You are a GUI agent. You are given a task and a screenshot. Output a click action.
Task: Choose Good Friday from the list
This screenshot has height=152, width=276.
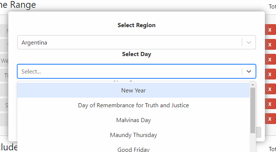[x=133, y=149]
